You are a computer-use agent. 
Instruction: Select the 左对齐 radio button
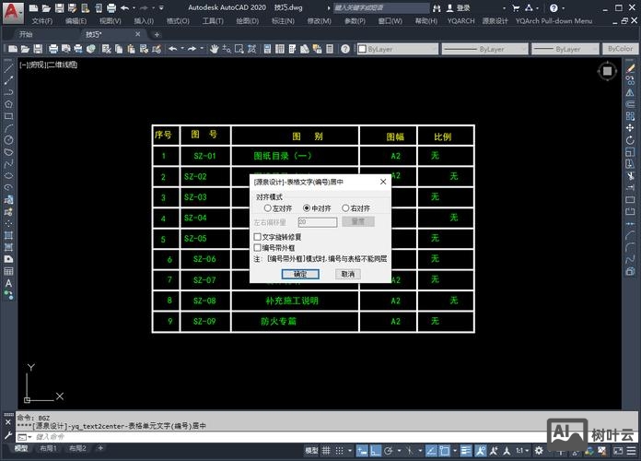(268, 208)
